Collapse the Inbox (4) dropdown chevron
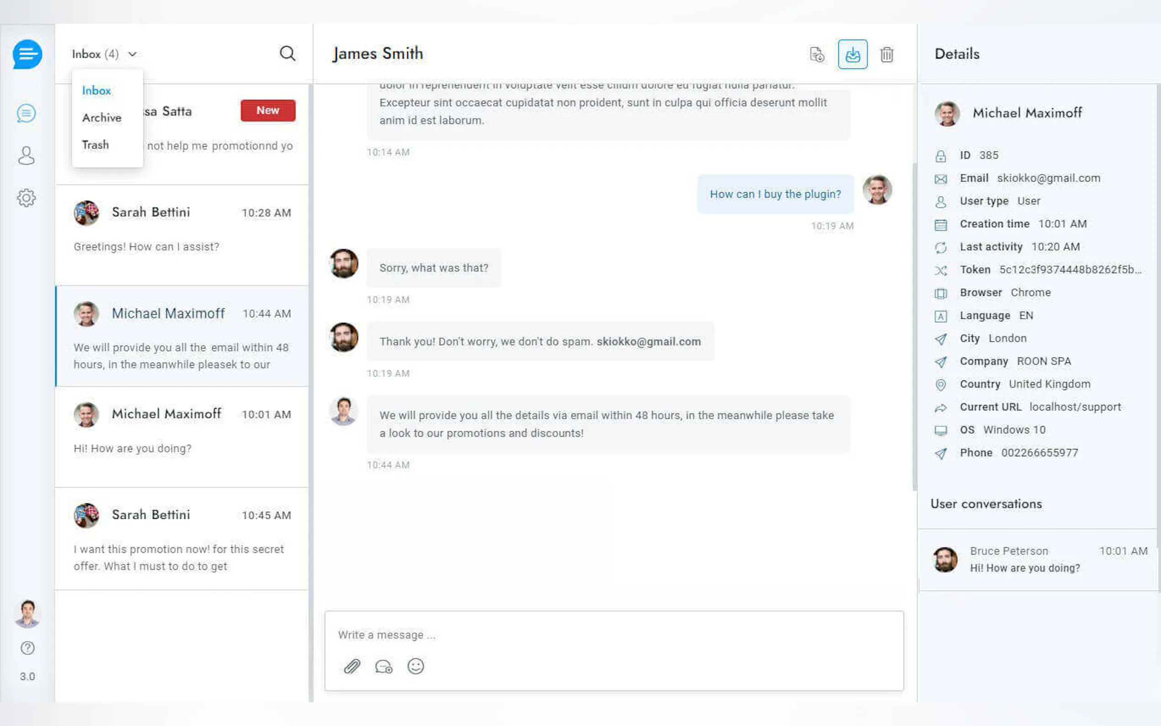 coord(133,54)
